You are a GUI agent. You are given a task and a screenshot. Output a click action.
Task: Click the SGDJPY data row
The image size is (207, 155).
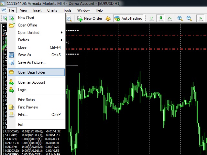[32, 135]
